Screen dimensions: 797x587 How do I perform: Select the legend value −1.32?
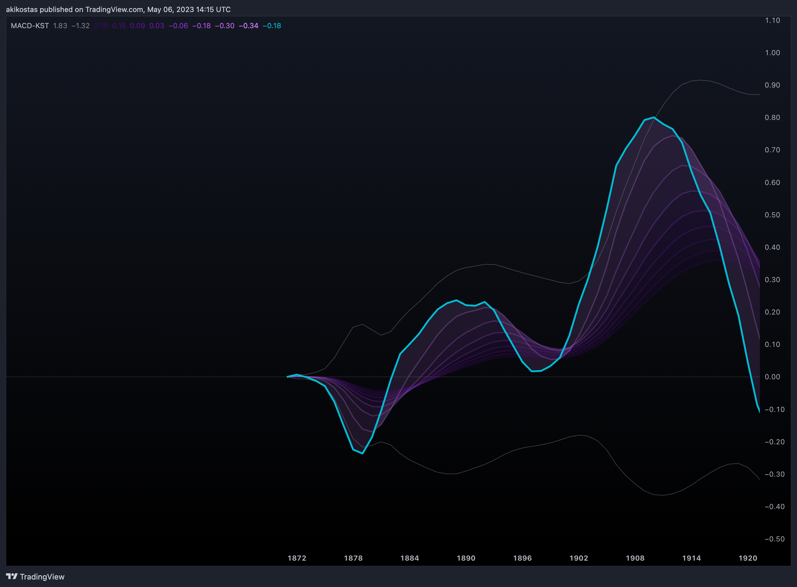click(81, 26)
